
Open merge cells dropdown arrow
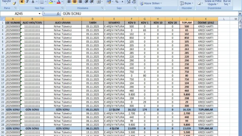102,2
